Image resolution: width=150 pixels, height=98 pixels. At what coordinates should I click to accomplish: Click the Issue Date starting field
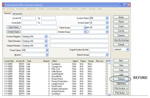click(29, 23)
